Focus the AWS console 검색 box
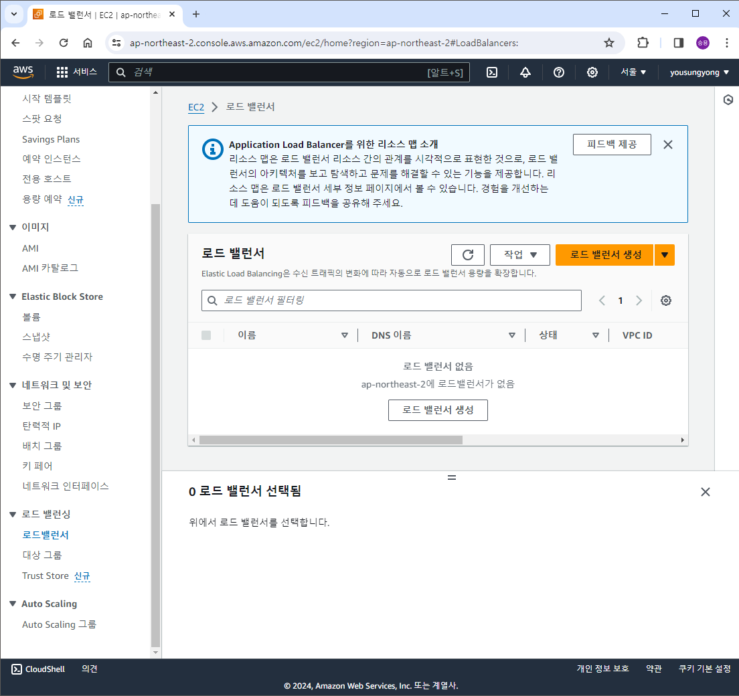The height and width of the screenshot is (696, 739). click(x=289, y=72)
